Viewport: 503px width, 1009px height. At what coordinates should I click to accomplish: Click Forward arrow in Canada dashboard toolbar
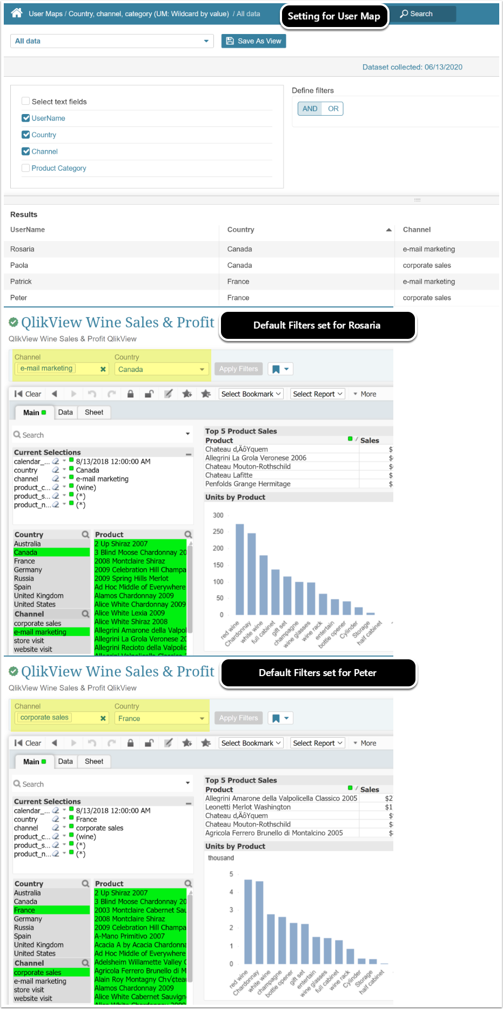click(x=73, y=394)
